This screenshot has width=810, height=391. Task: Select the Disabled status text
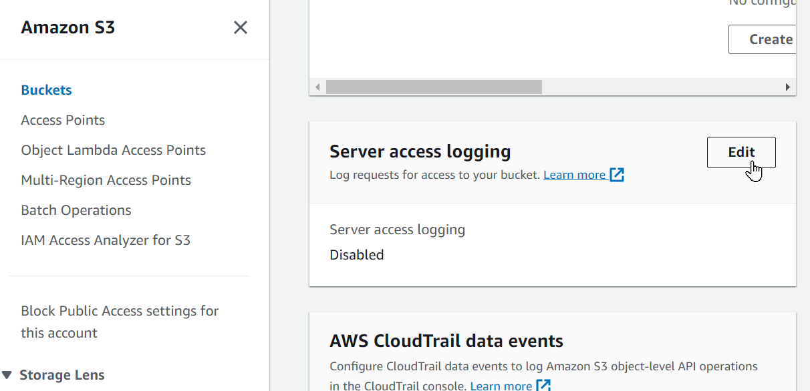point(357,255)
